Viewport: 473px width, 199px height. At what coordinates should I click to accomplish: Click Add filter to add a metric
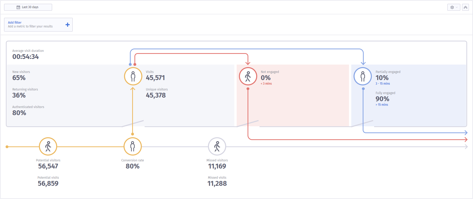[x=15, y=22]
